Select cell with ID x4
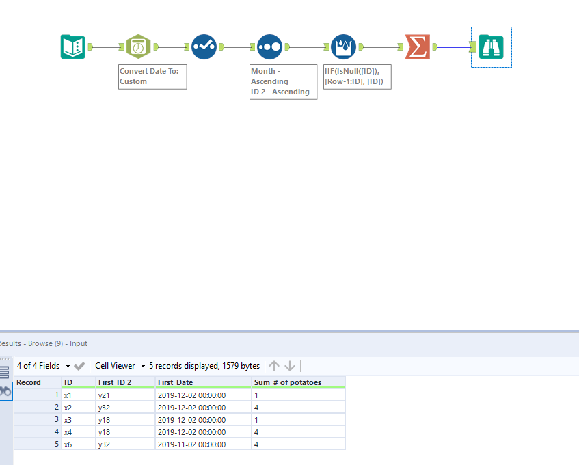This screenshot has height=465, width=579. [x=79, y=432]
